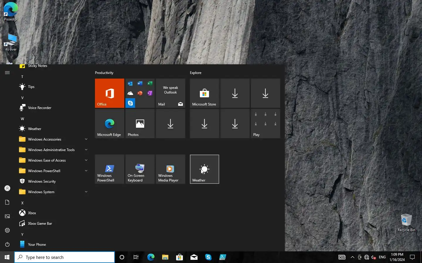Click the Explore group heading
The image size is (422, 263).
(195, 73)
